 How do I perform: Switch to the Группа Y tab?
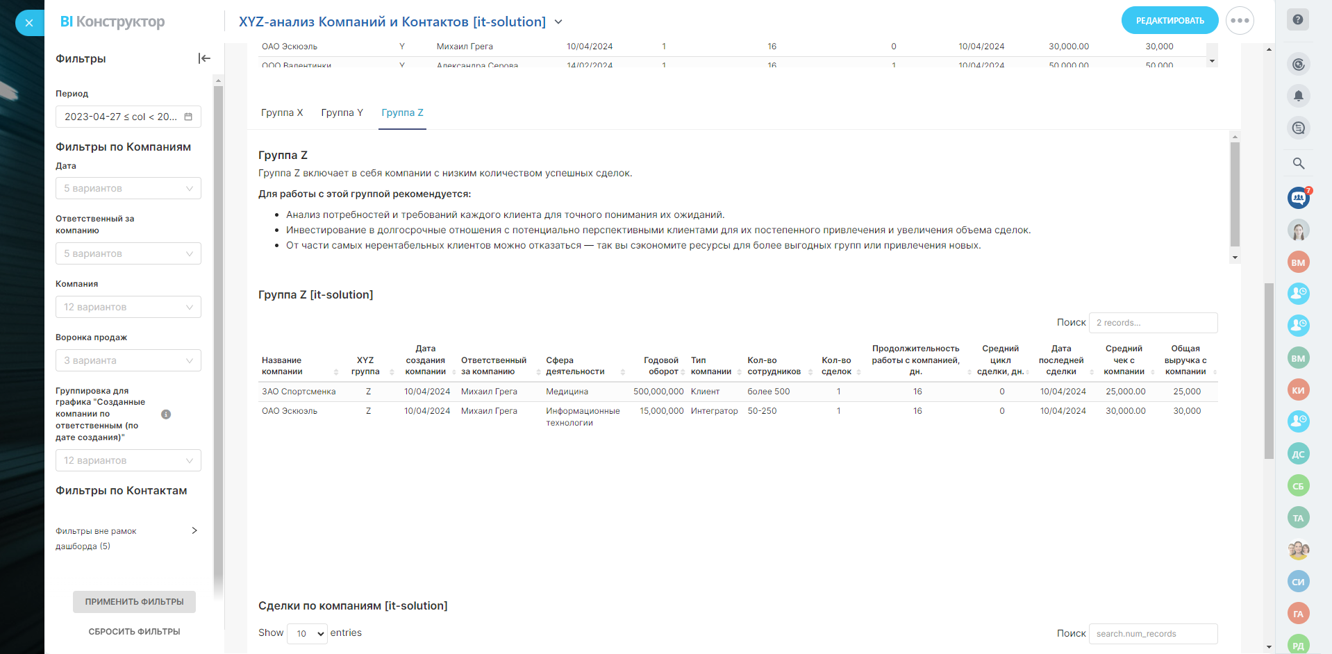[342, 112]
